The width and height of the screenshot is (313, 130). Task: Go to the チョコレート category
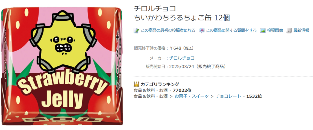tap(228, 97)
